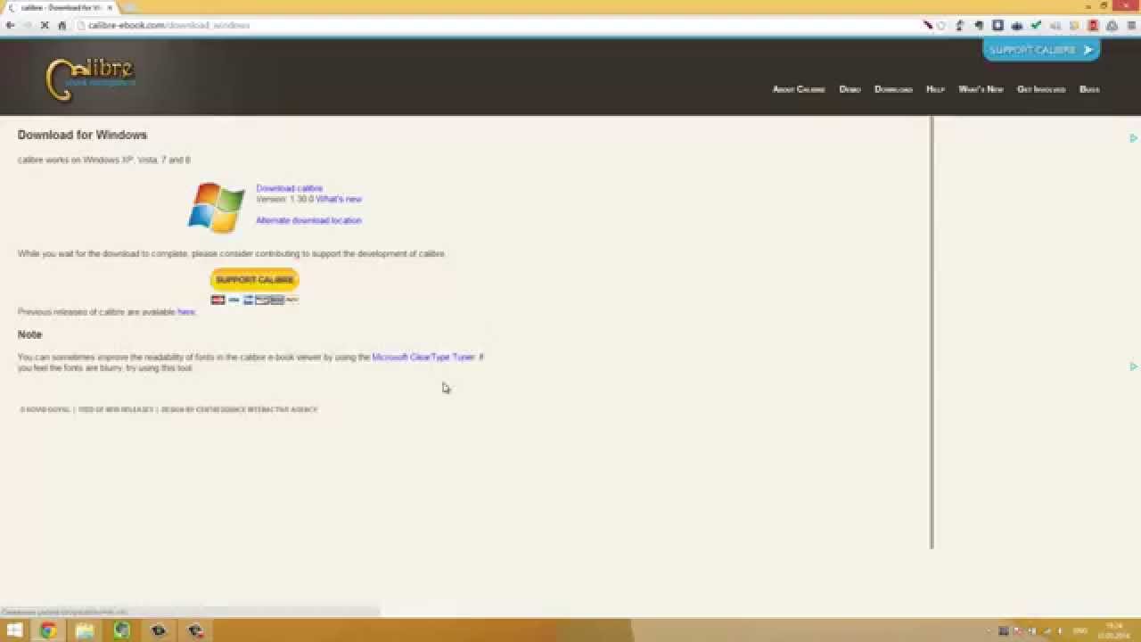Open the Microsoft ClearType Tuner link
This screenshot has height=642, width=1141.
[423, 358]
